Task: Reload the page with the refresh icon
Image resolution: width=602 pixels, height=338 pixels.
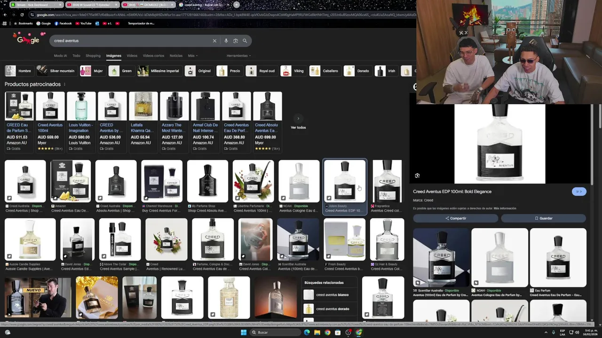Action: click(x=22, y=15)
